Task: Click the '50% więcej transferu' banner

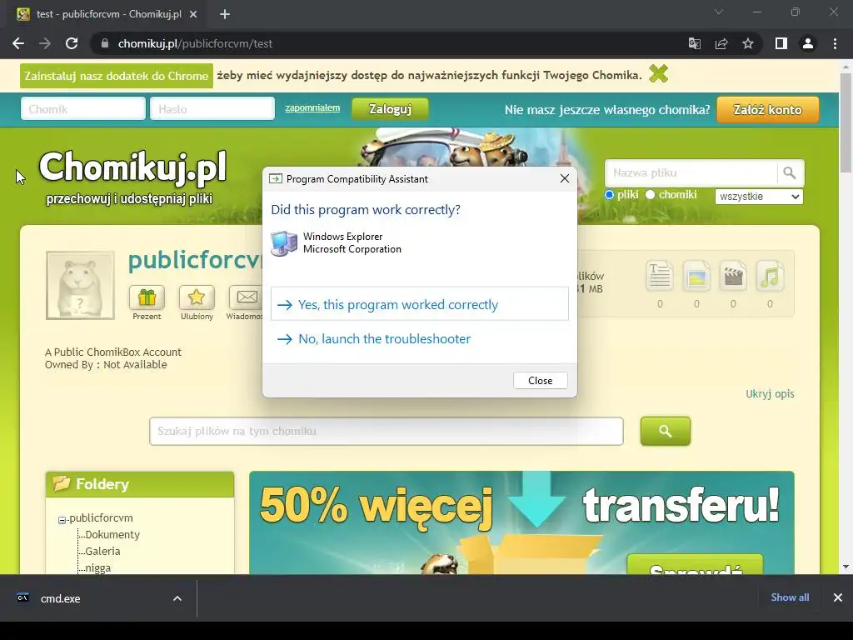Action: (521, 522)
